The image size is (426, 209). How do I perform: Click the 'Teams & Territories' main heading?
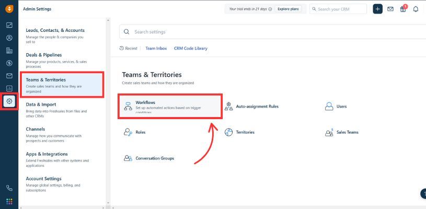[152, 75]
